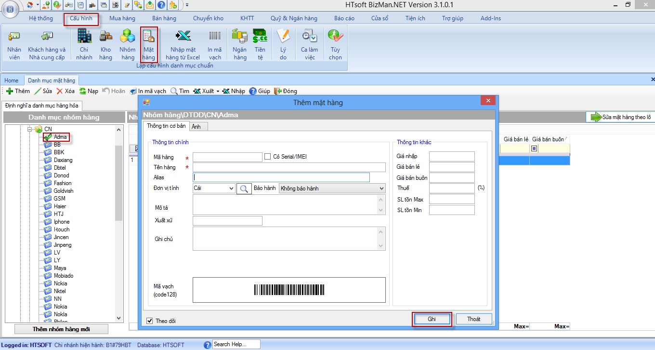Image resolution: width=655 pixels, height=350 pixels.
Task: Open the Báo cáo menu
Action: click(344, 18)
